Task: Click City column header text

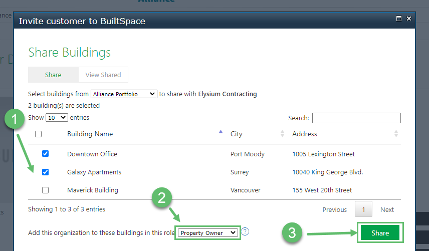Action: pos(237,134)
